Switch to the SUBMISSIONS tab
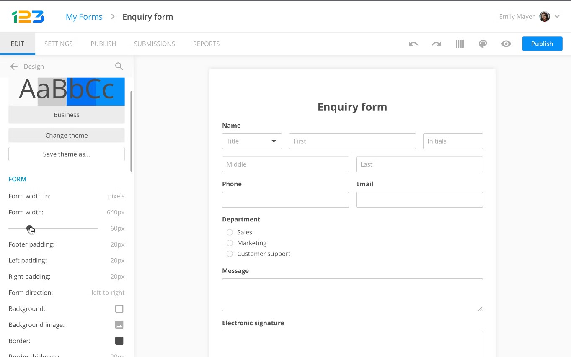 point(154,44)
